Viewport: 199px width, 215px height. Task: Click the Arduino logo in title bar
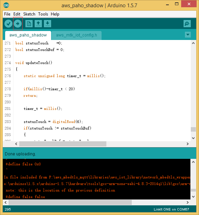click(x=6, y=6)
